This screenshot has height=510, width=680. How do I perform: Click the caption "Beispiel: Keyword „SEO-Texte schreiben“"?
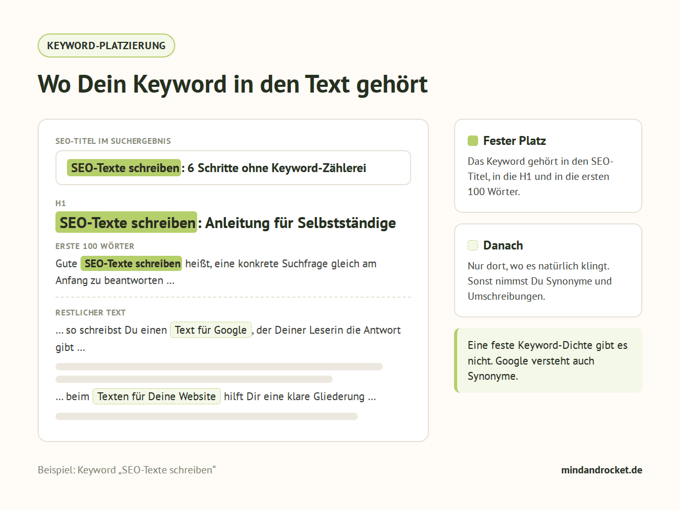(x=127, y=470)
